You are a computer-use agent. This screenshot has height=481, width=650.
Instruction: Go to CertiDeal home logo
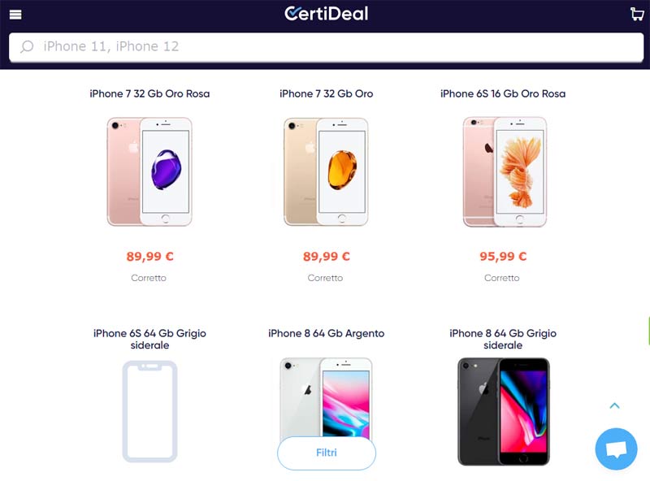327,14
